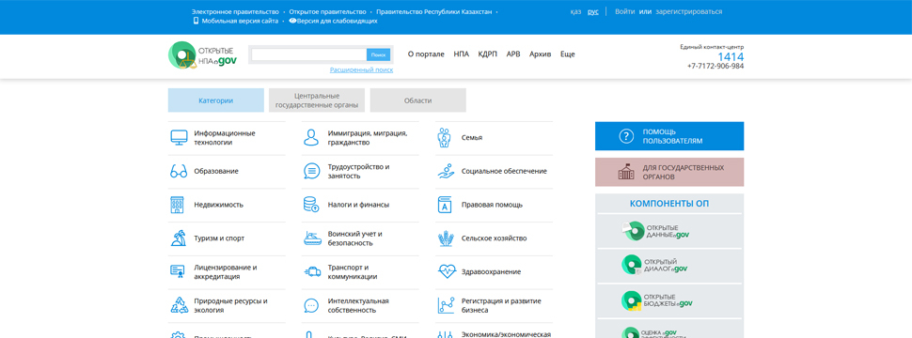Open the Архив menu item
The image size is (912, 338).
click(x=541, y=54)
